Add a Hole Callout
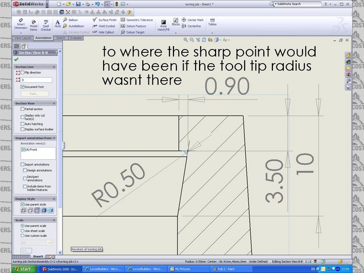This screenshot has height=273, width=364. click(104, 32)
